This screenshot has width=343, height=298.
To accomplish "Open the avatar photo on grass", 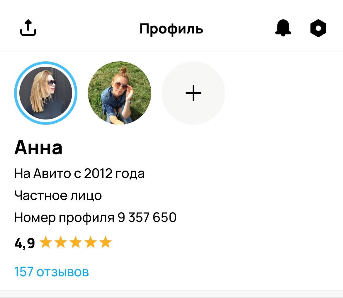I will 119,93.
